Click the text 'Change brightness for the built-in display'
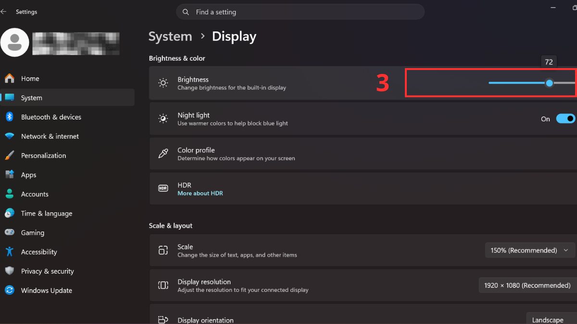The height and width of the screenshot is (324, 577). pyautogui.click(x=232, y=88)
